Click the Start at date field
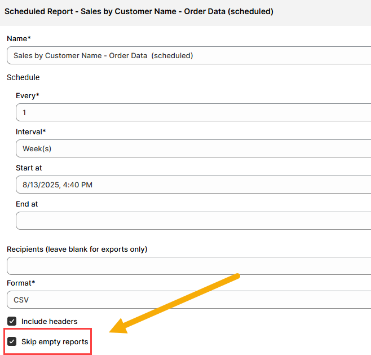371x355 pixels. pyautogui.click(x=193, y=185)
